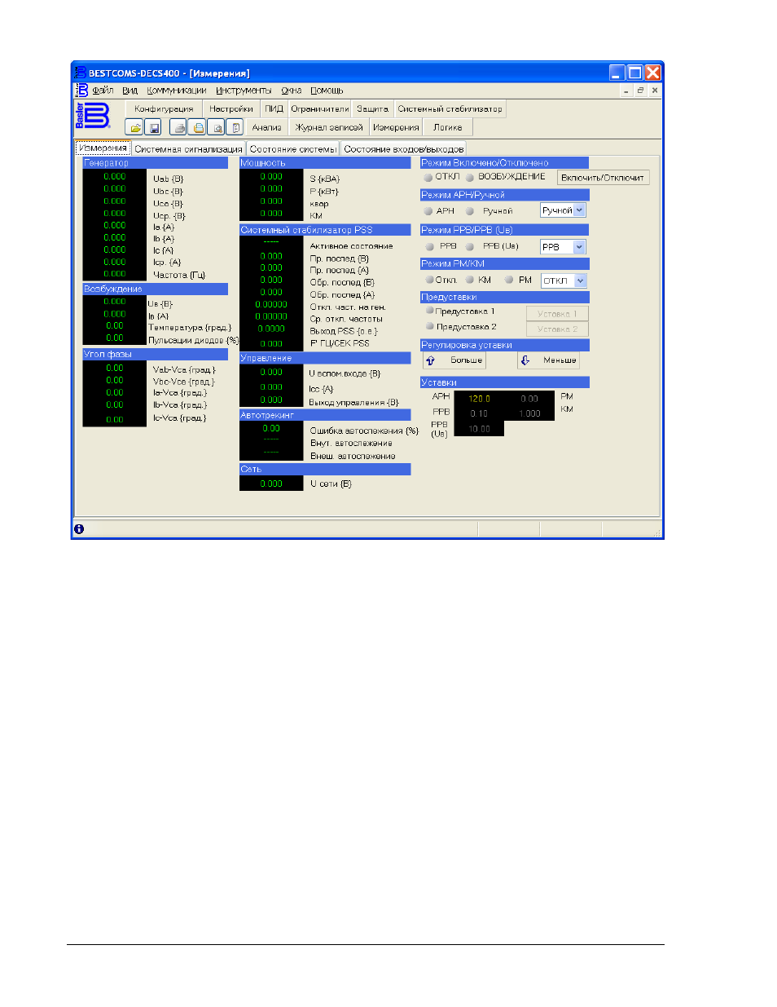Click the Ограничители button
Image resolution: width=777 pixels, height=1007 pixels.
tap(320, 108)
